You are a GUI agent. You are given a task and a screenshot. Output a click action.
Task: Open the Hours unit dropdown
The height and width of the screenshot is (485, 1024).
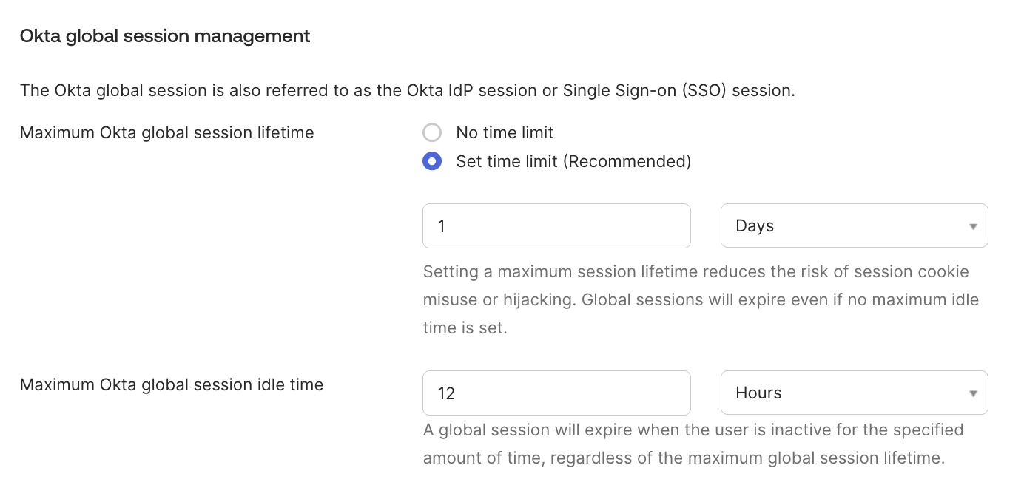(854, 393)
